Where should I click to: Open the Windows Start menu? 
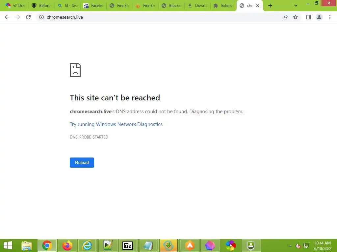click(8, 245)
